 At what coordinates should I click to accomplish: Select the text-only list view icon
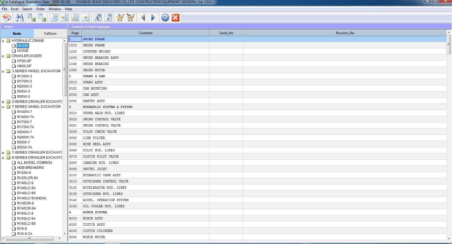[54, 18]
